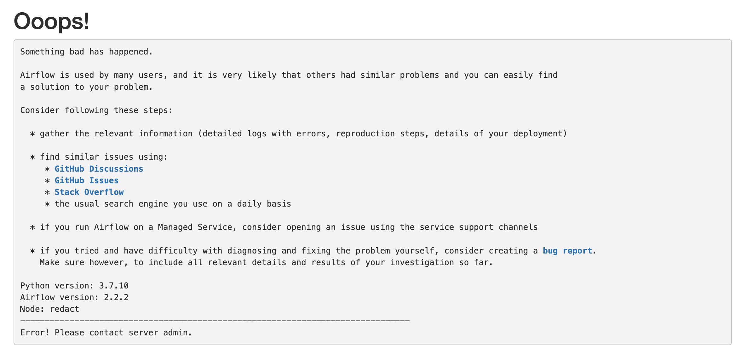Follow the Stack Overflow link

(89, 192)
